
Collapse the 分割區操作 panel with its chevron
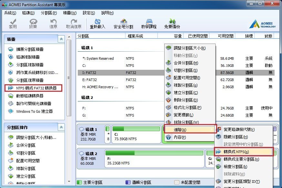61,127
